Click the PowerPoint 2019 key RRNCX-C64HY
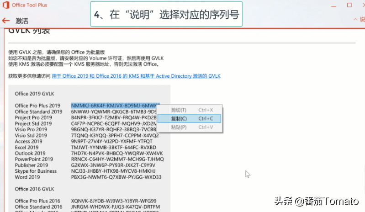Screen dimensions: 365x212 [117, 159]
